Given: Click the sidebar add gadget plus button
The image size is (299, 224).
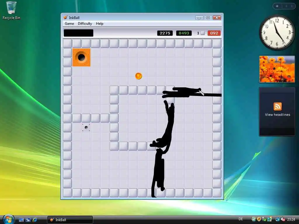Looking at the screenshot, I should tap(277, 6).
